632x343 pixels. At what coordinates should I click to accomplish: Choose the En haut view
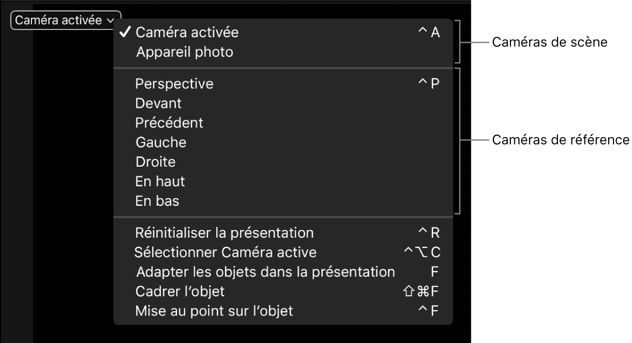click(x=160, y=181)
